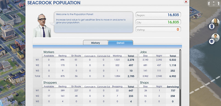Click the Workers Total column header
The height and width of the screenshot is (106, 221).
131,56
